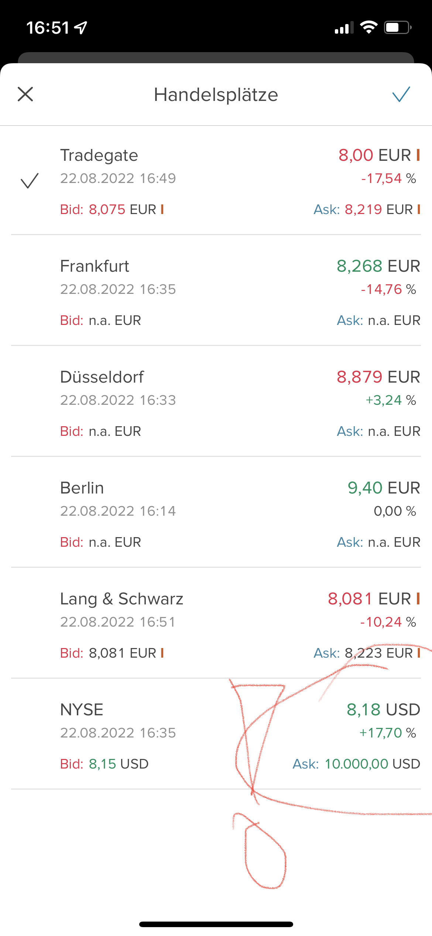Tap the Handelsplätze title

coord(216,95)
